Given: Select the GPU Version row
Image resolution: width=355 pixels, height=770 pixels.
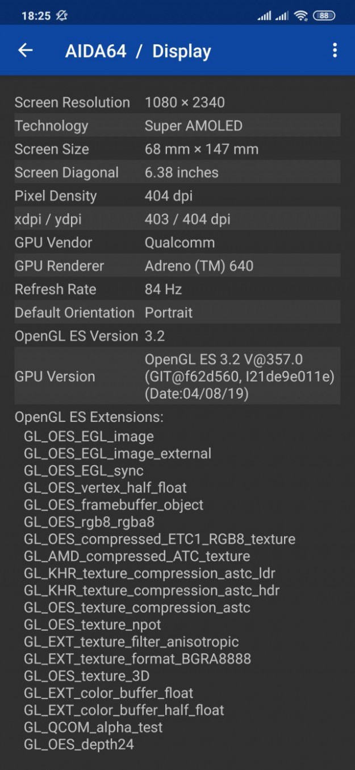Looking at the screenshot, I should click(x=177, y=376).
